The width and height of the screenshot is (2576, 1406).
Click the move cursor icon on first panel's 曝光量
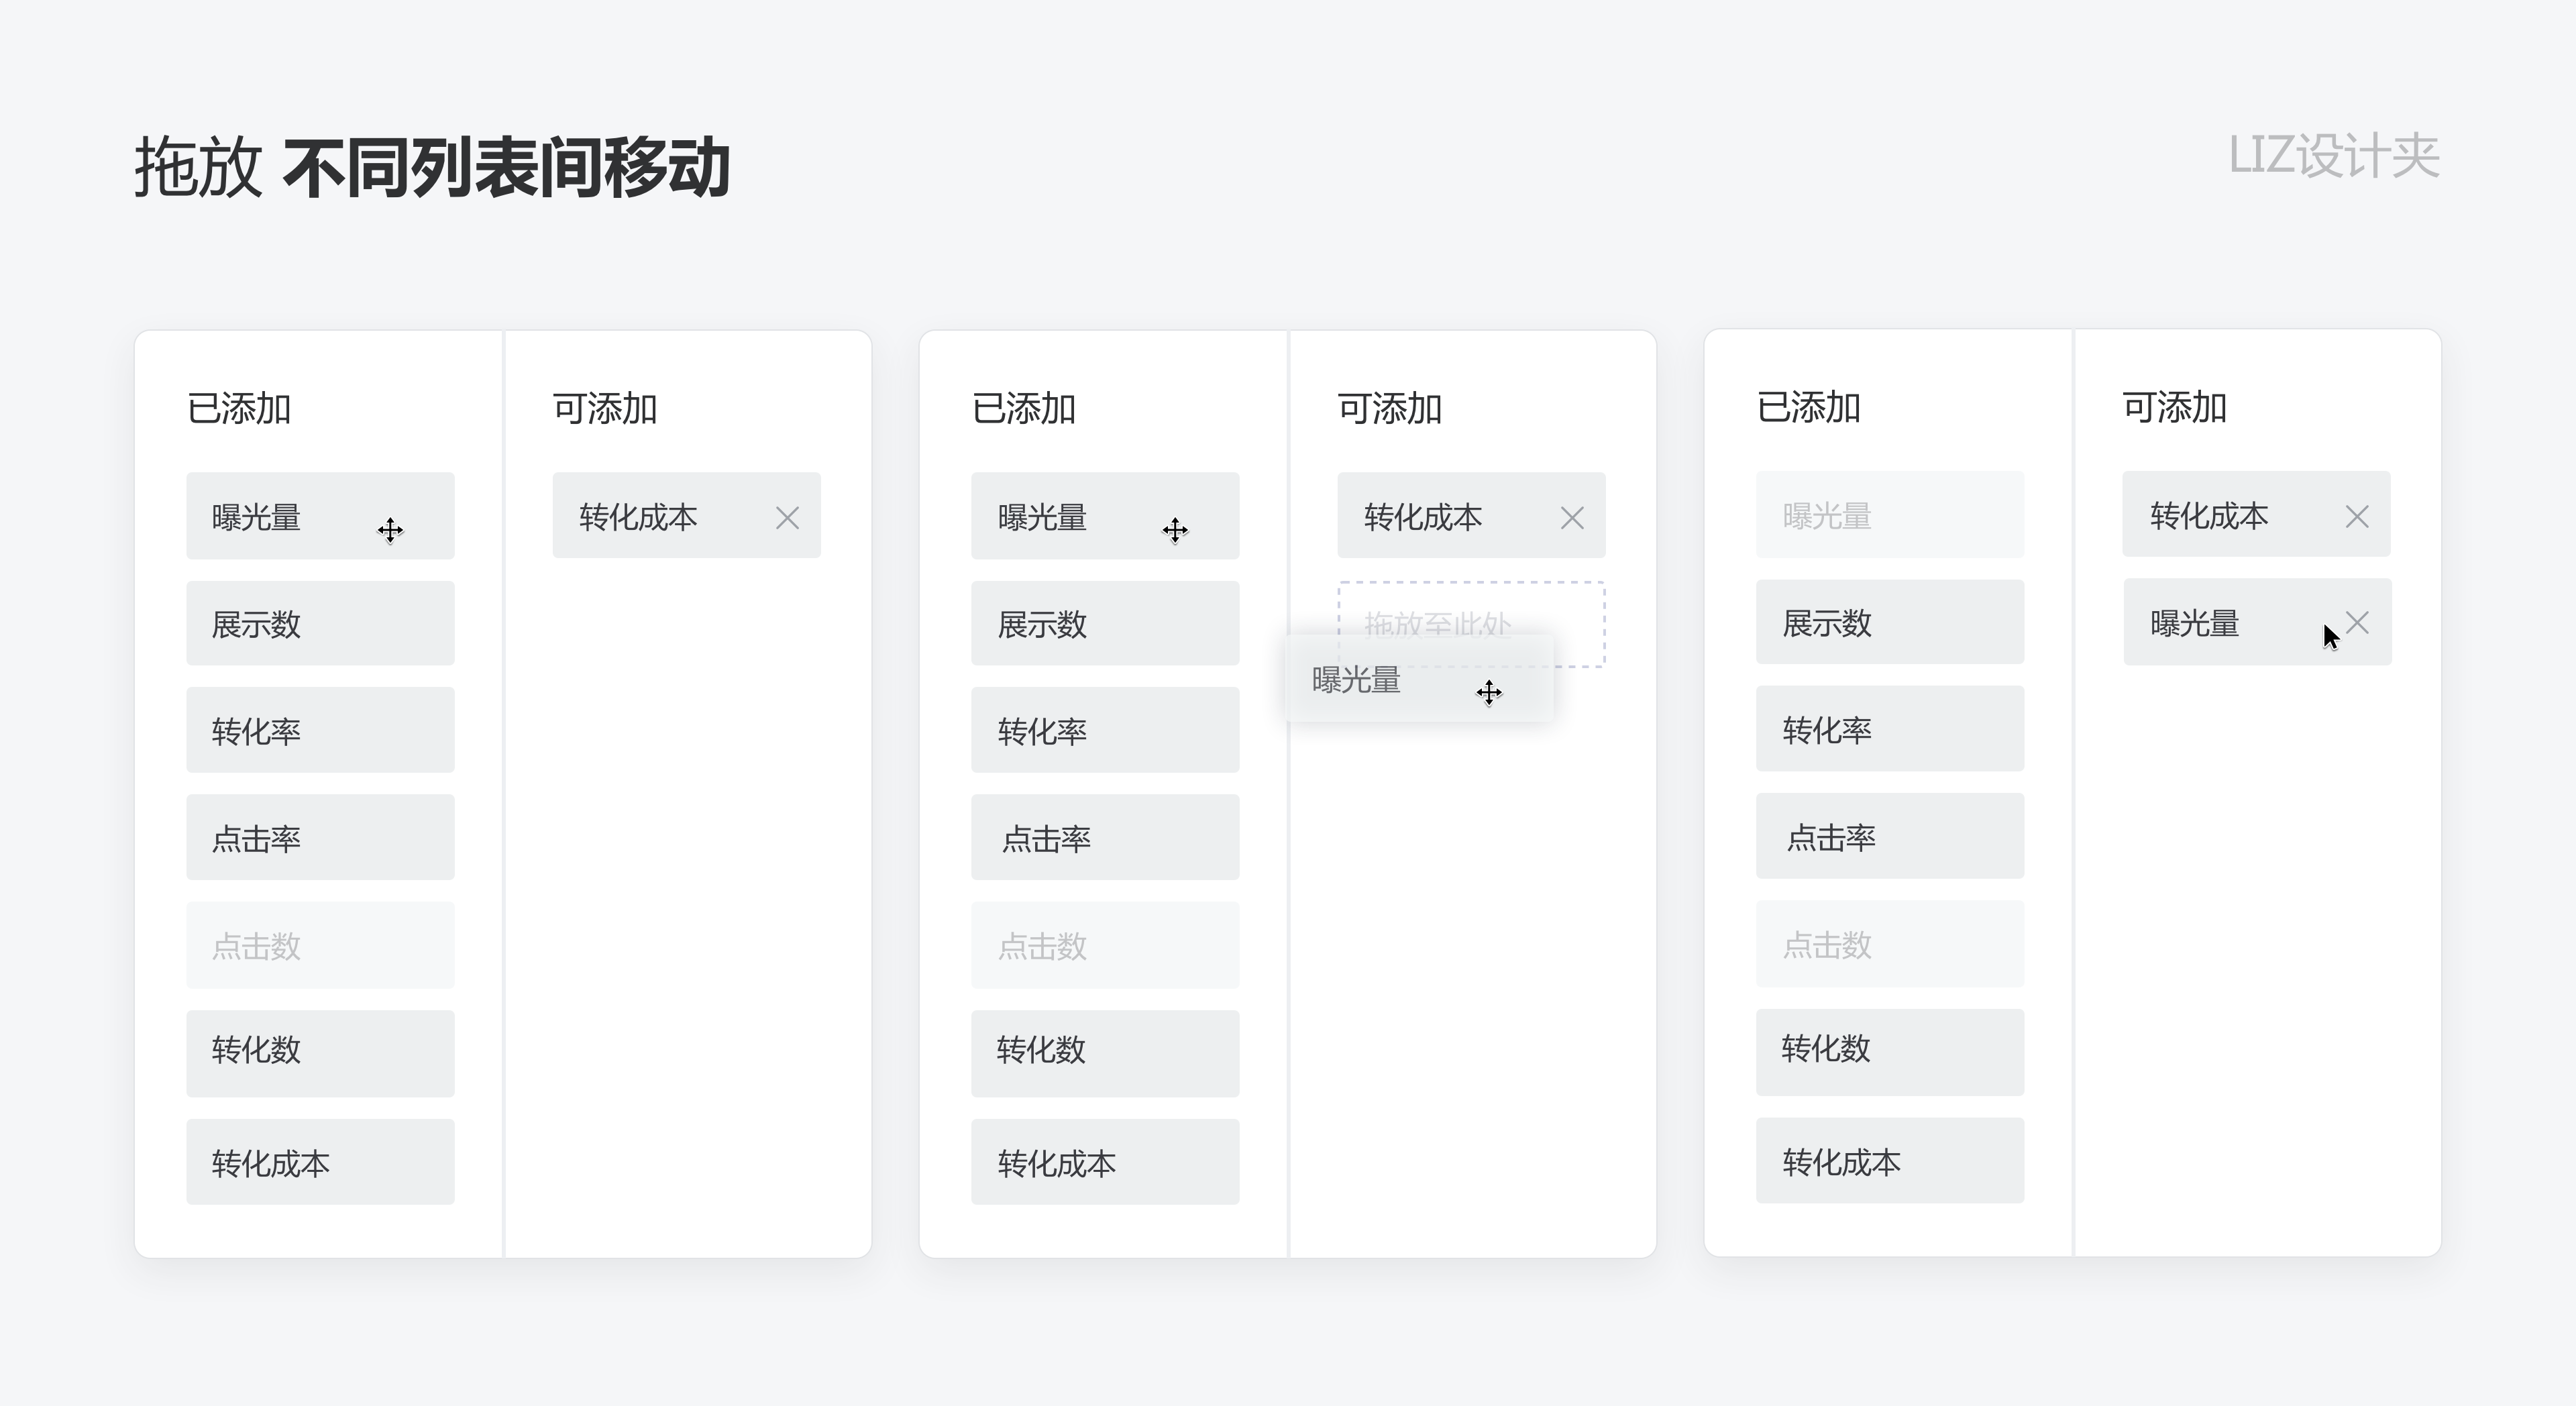(390, 530)
